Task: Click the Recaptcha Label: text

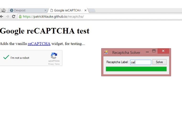Action: coord(118,62)
